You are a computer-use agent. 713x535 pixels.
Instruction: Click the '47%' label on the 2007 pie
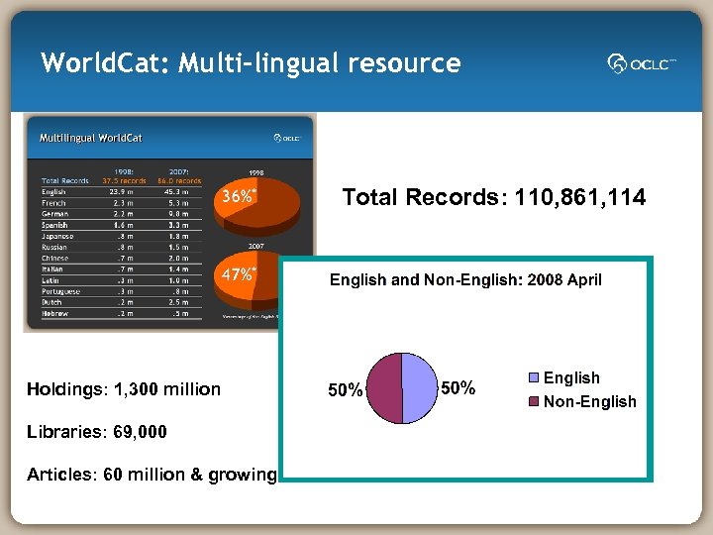click(239, 274)
